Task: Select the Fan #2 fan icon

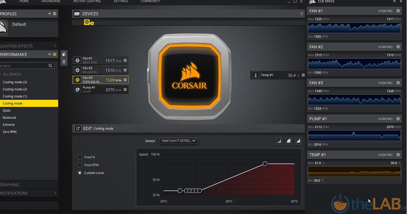Action: (x=78, y=70)
